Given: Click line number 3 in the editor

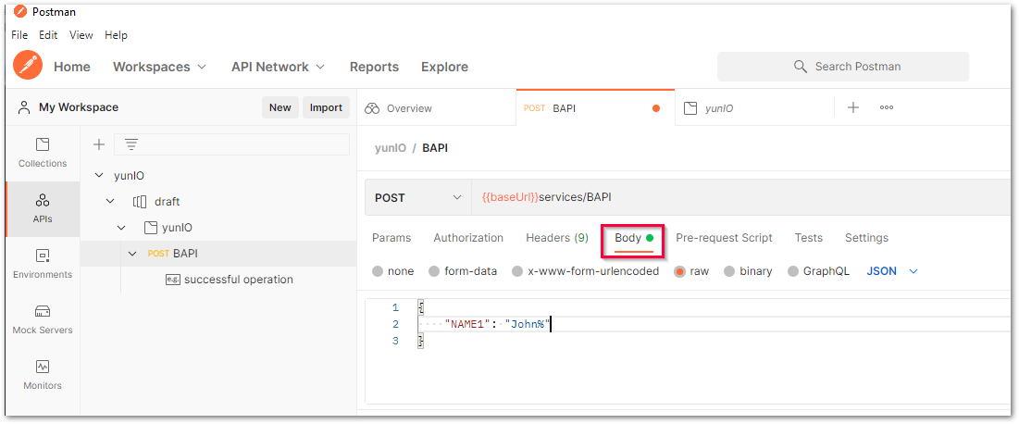Looking at the screenshot, I should coord(396,341).
